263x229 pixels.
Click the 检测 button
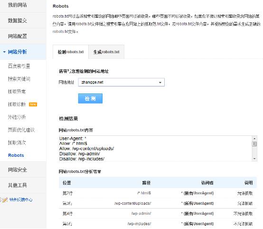point(90,98)
